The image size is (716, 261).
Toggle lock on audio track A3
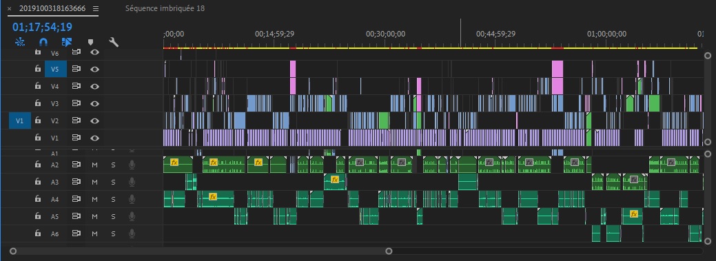38,182
